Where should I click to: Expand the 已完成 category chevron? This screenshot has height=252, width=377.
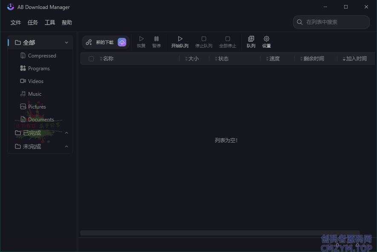(67, 133)
